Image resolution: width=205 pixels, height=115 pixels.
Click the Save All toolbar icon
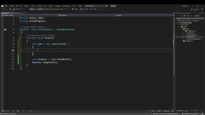19,9
